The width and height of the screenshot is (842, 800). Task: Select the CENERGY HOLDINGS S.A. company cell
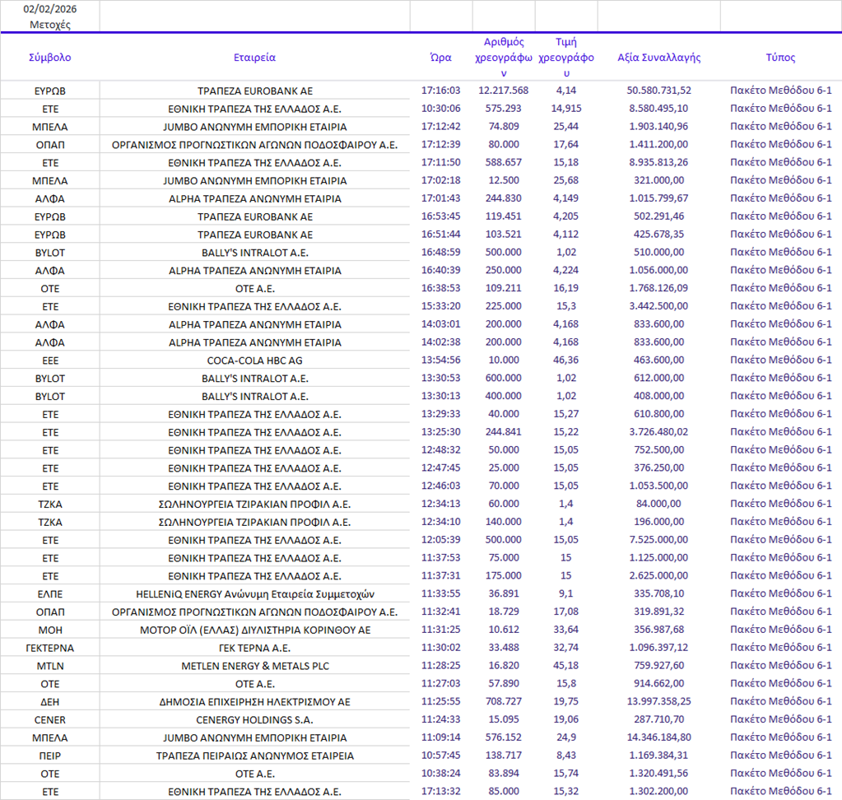[254, 720]
